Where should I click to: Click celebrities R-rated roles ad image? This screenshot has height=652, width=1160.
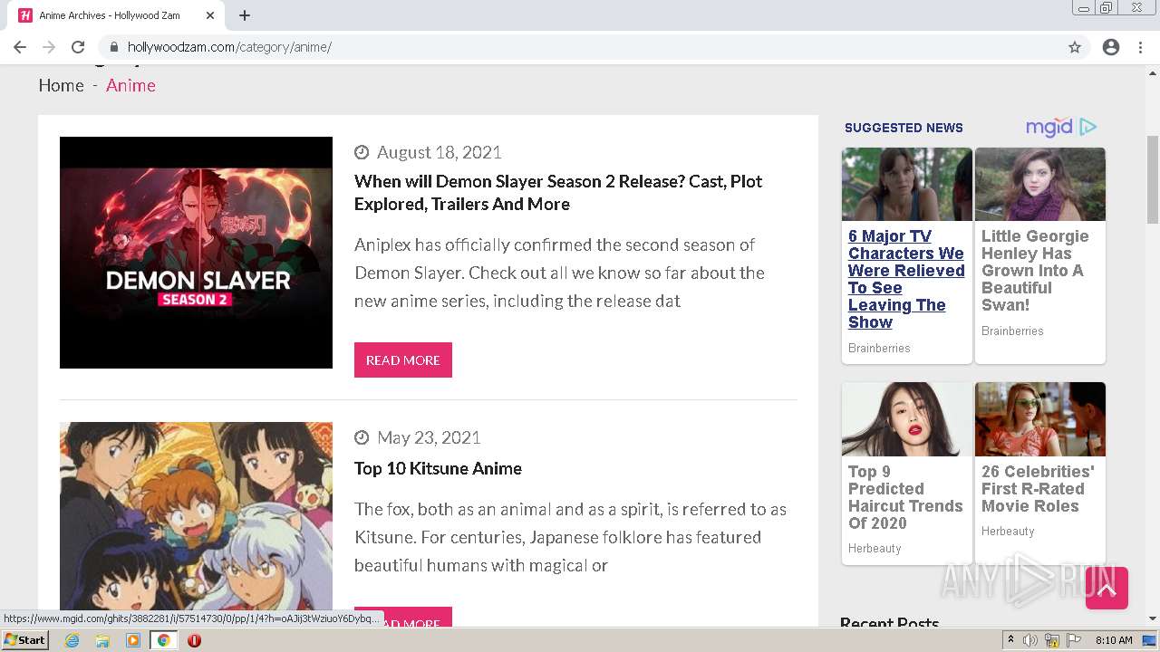(1040, 419)
